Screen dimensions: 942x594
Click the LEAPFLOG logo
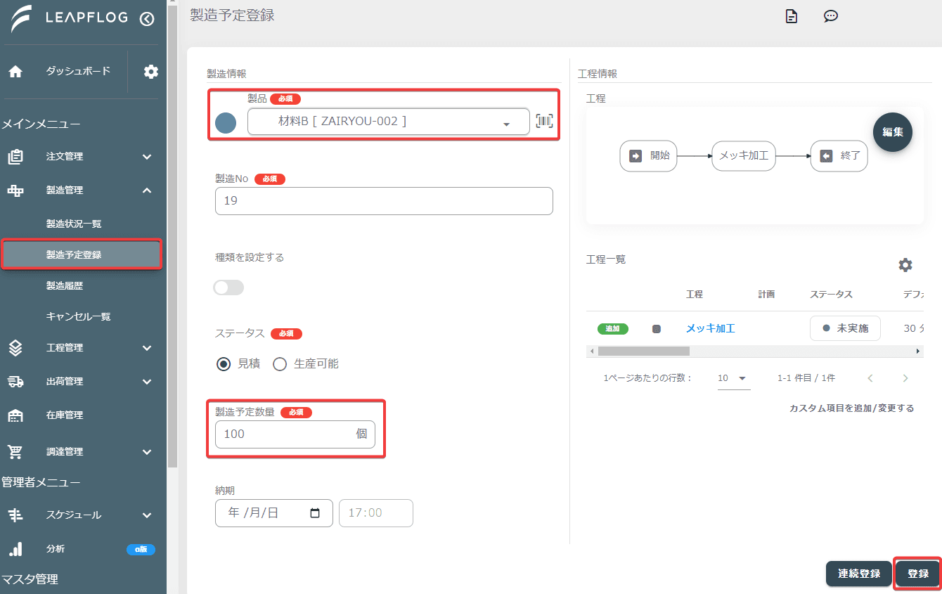point(69,18)
